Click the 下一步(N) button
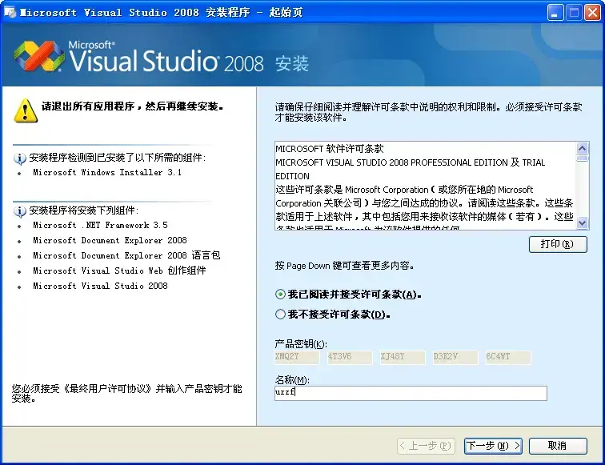The width and height of the screenshot is (605, 465). coord(493,446)
